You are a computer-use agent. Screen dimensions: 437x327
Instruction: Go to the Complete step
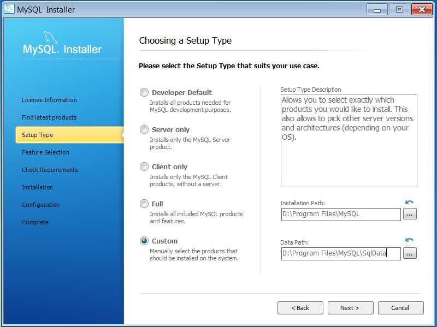click(x=35, y=222)
